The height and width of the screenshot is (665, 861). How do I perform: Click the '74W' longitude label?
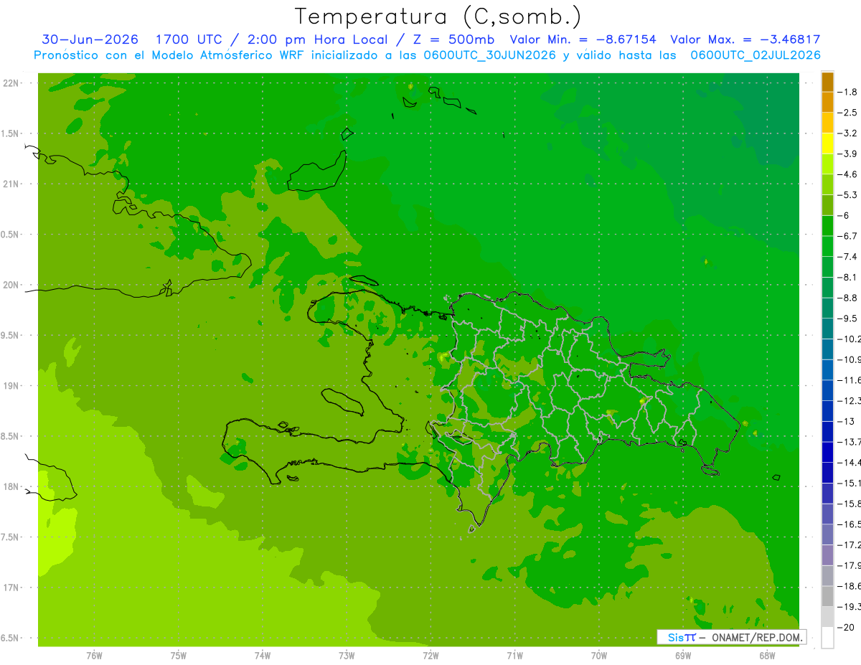coord(263,656)
